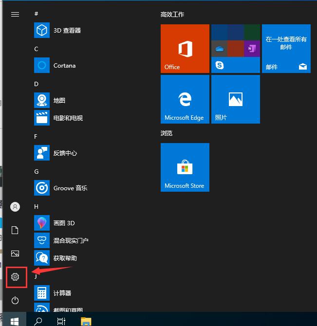
Task: Open the Microsoft Edge tile
Action: click(185, 99)
